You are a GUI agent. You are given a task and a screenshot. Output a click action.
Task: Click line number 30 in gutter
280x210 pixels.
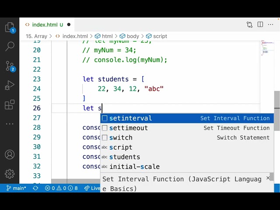(37, 147)
